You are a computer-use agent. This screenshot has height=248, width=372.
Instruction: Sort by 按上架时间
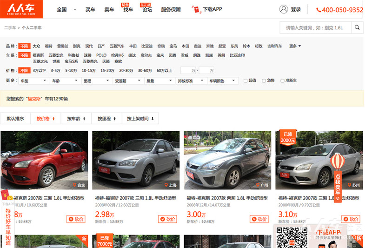[140, 119]
